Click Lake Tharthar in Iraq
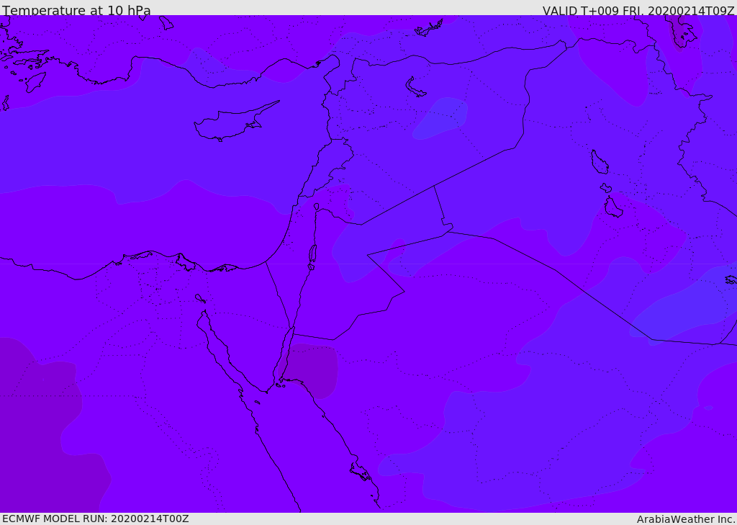This screenshot has width=737, height=525. pos(599,163)
